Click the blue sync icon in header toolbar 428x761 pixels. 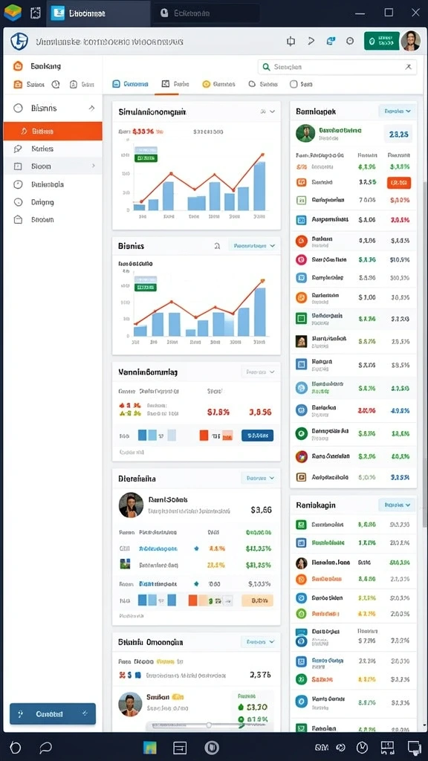click(331, 42)
